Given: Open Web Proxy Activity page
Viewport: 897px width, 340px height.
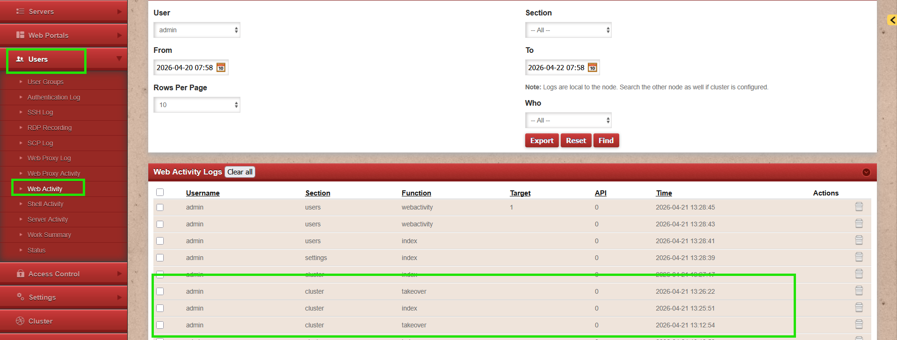Looking at the screenshot, I should [54, 174].
